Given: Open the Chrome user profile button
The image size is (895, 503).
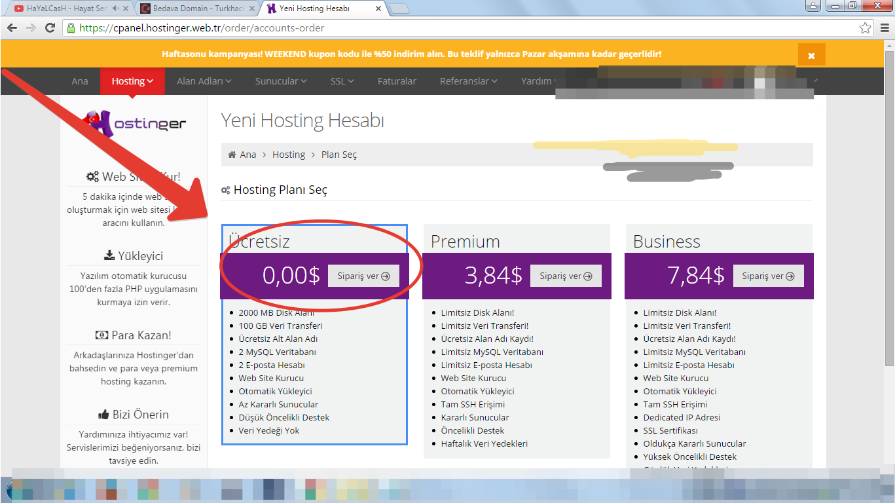Looking at the screenshot, I should [x=814, y=6].
